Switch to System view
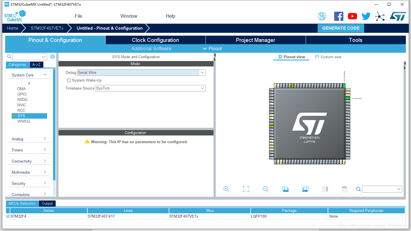 click(x=328, y=57)
